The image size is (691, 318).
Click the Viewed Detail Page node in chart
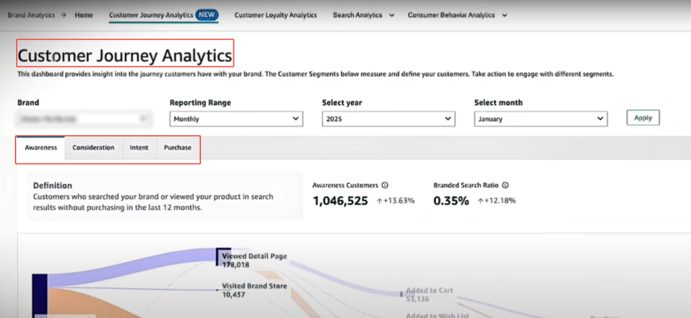[224, 257]
